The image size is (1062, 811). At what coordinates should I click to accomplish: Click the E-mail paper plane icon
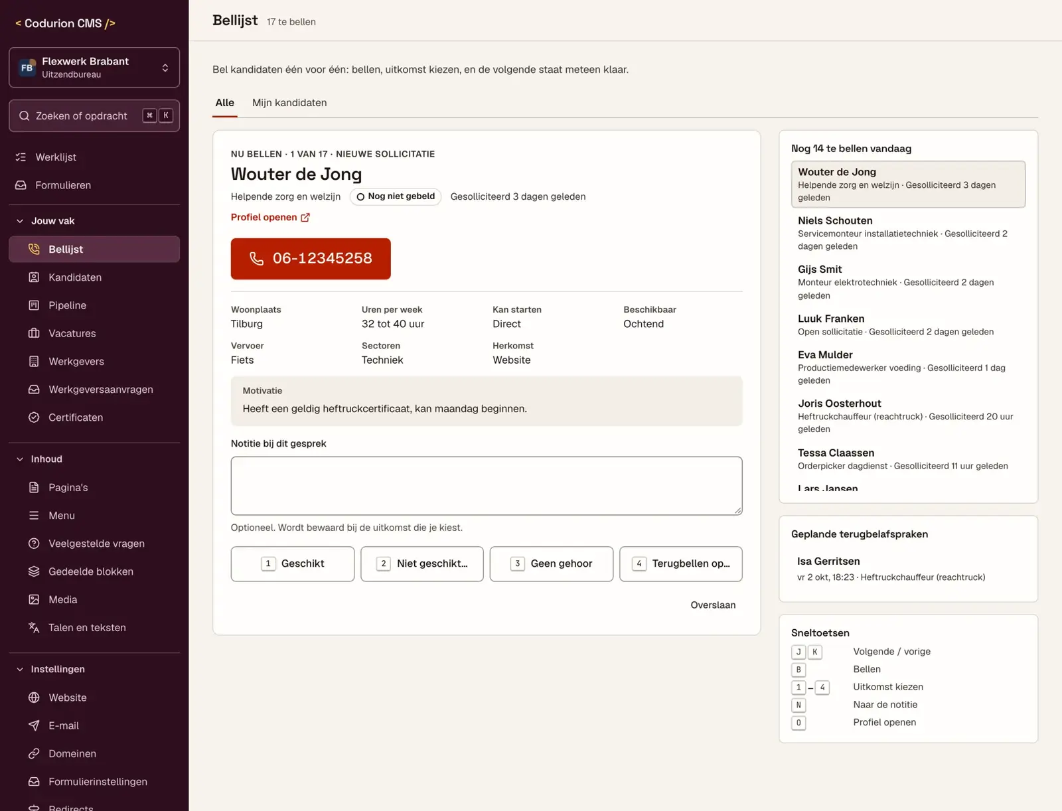coord(34,725)
